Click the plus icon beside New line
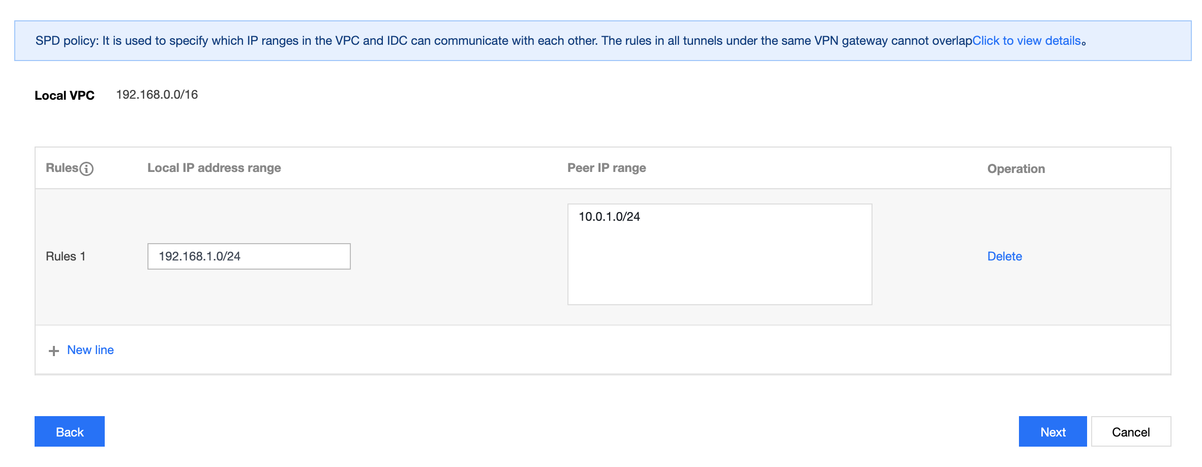 tap(54, 351)
